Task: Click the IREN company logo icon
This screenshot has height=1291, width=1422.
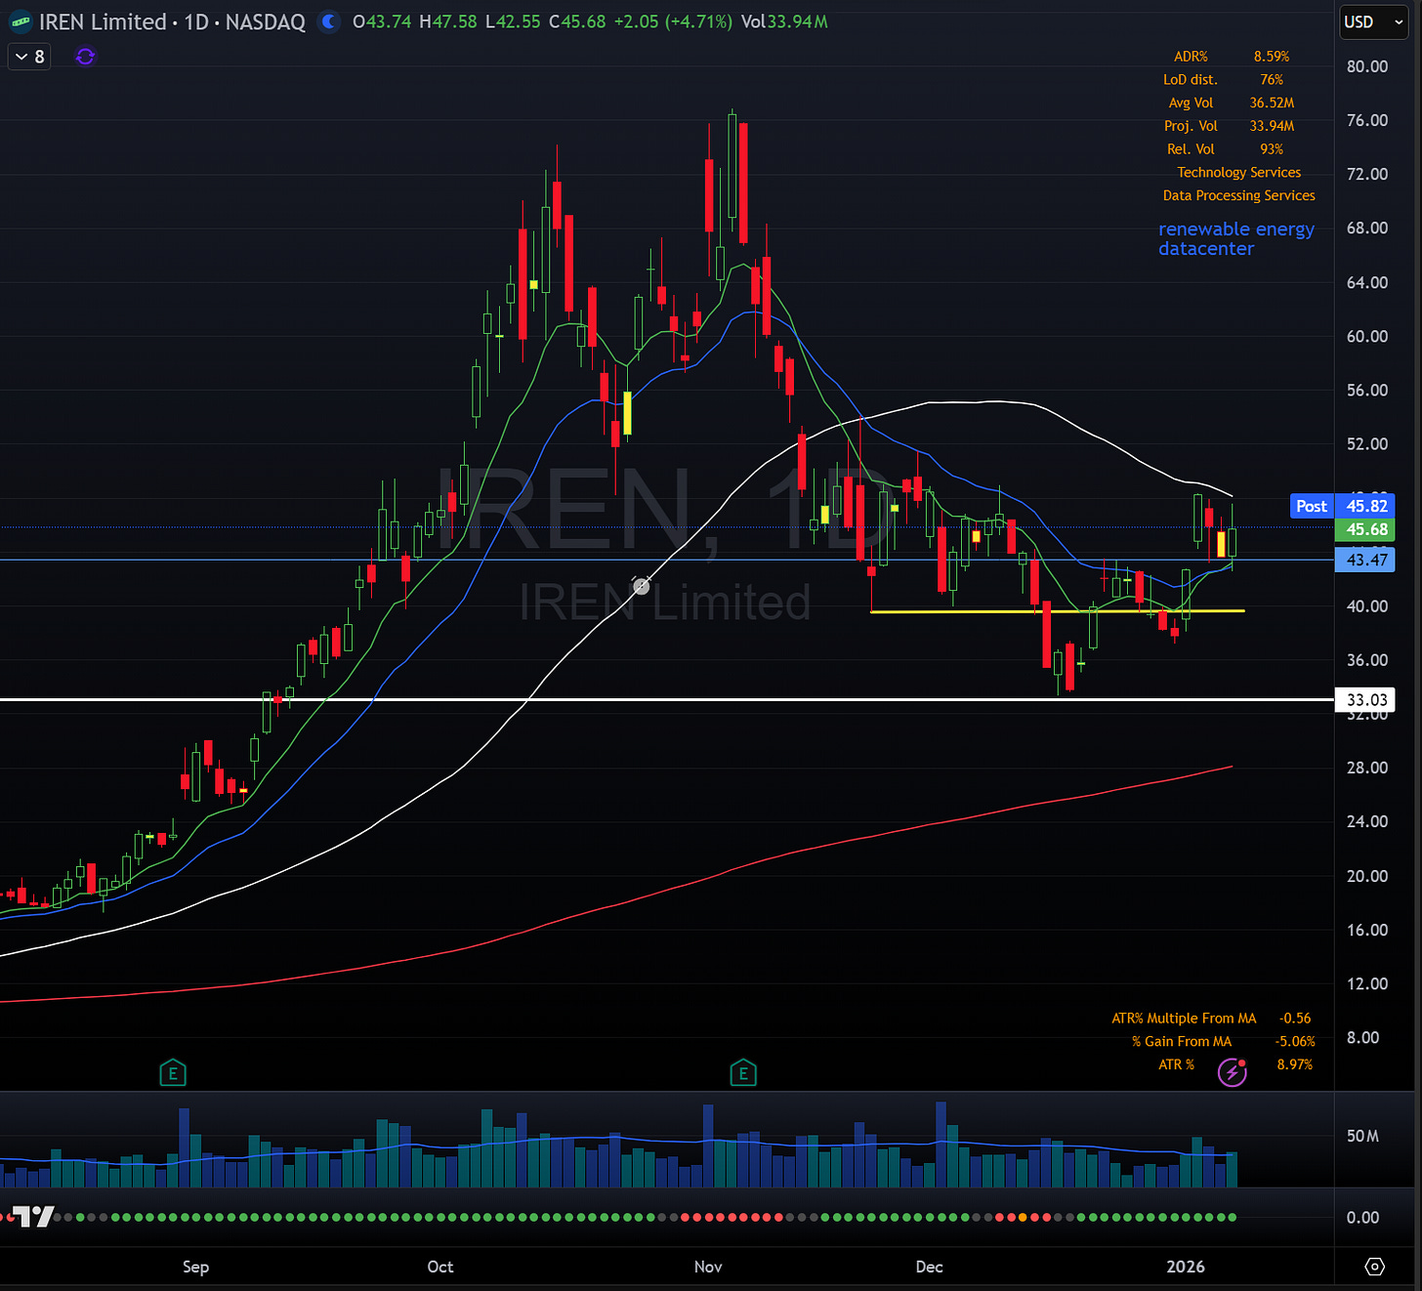Action: pos(20,21)
